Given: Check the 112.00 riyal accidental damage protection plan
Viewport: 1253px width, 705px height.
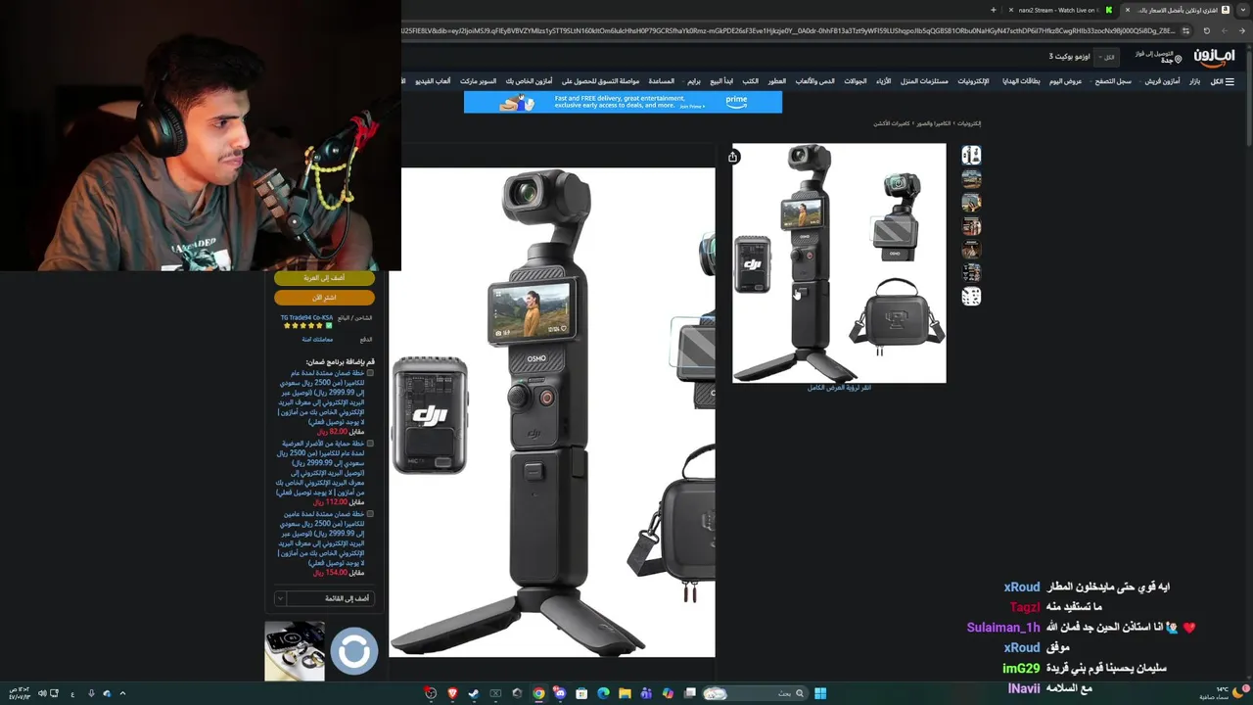Looking at the screenshot, I should (x=370, y=444).
